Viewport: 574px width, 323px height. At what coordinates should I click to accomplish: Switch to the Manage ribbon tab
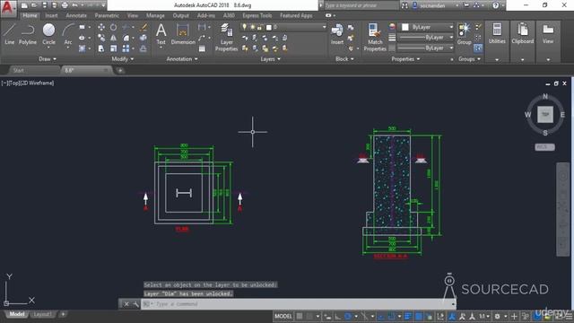[155, 15]
